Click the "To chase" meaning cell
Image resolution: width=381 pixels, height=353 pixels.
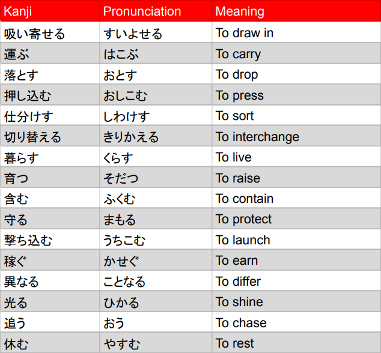(241, 323)
